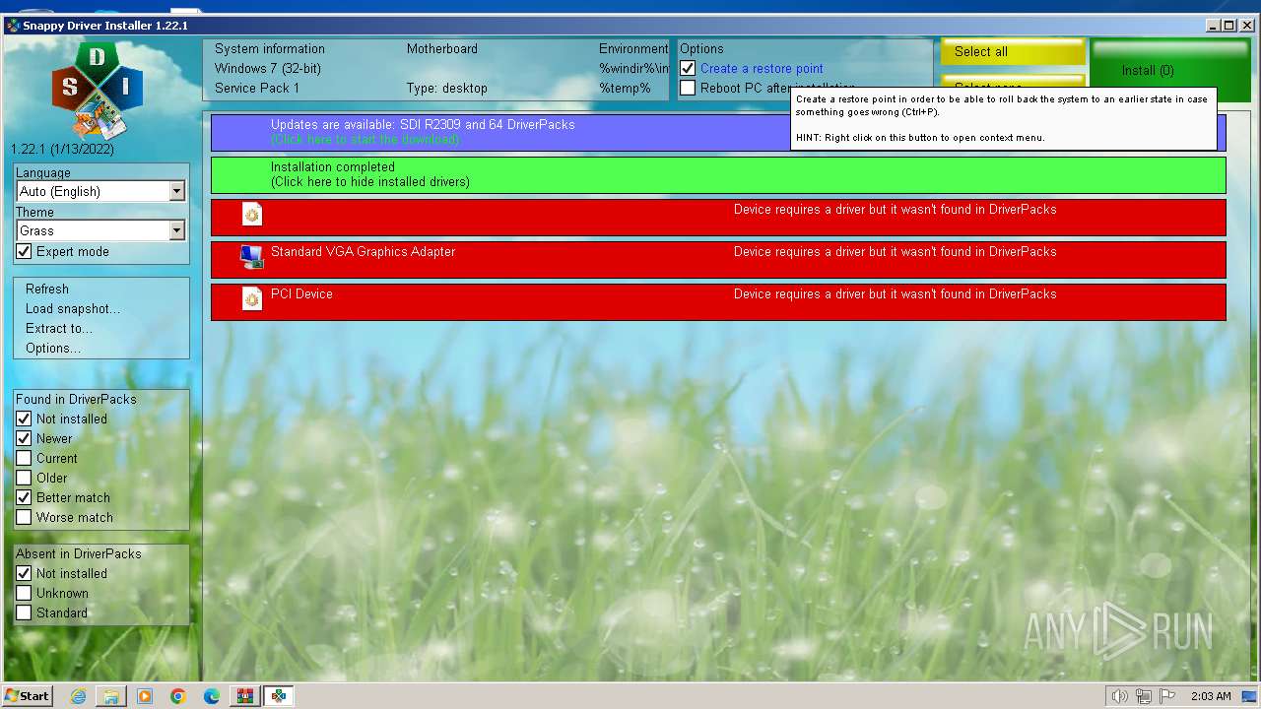Uncheck Not installed under Absent in DriverPacks
The height and width of the screenshot is (709, 1261).
click(x=24, y=574)
